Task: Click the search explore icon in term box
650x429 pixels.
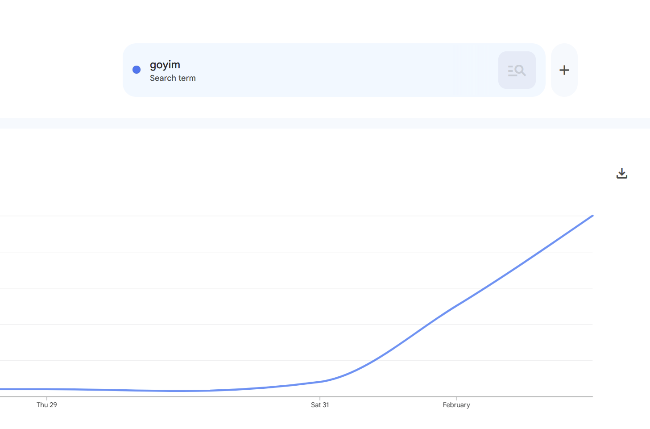Action: pos(517,70)
